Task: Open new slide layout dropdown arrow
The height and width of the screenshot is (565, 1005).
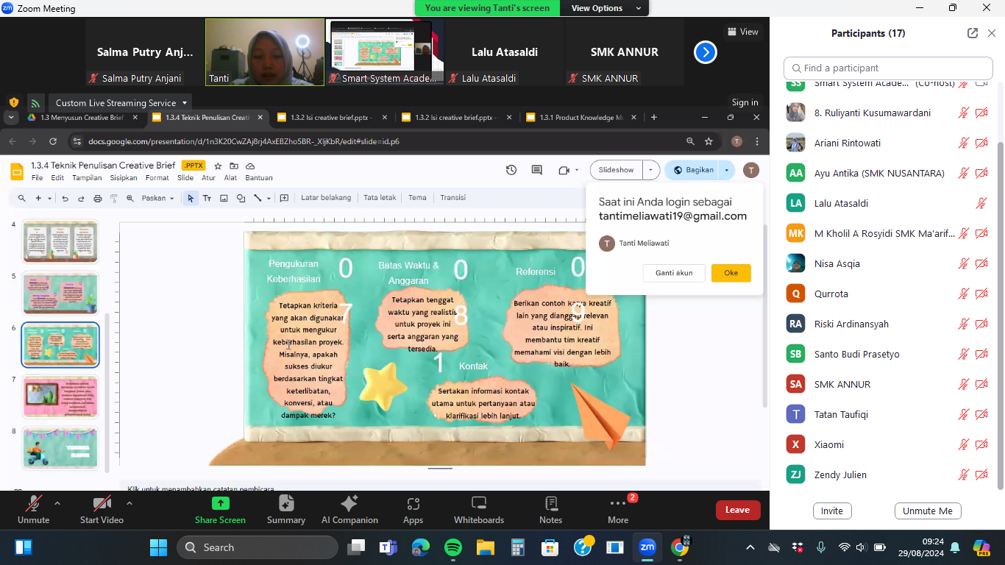Action: coord(49,198)
